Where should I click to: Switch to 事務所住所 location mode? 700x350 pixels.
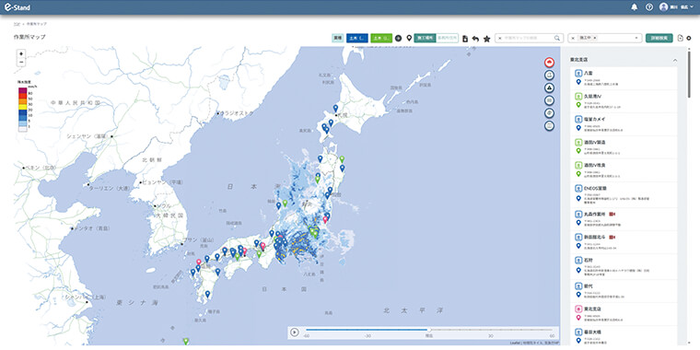[x=447, y=39]
